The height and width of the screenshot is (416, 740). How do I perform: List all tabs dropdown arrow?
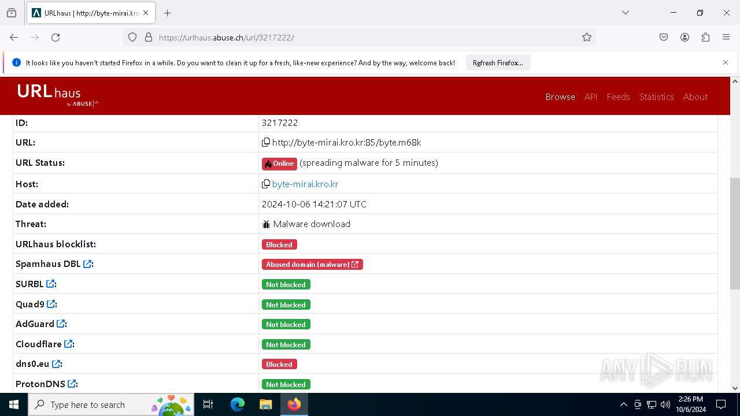tap(625, 13)
